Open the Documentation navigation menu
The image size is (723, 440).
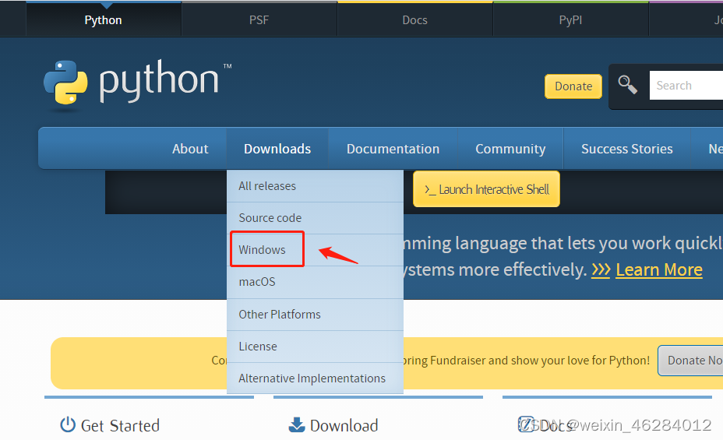pos(393,149)
